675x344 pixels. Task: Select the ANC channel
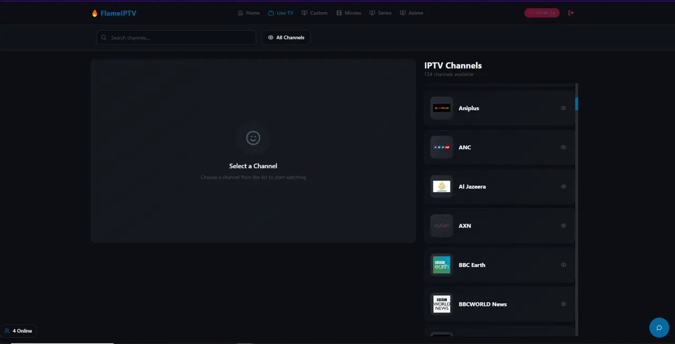click(499, 147)
